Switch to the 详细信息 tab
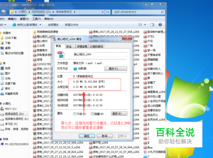 click(x=82, y=46)
